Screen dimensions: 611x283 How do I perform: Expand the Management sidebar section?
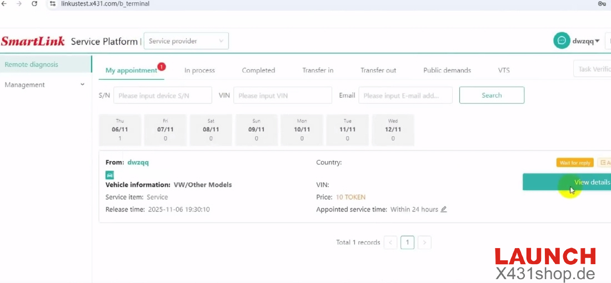(44, 85)
